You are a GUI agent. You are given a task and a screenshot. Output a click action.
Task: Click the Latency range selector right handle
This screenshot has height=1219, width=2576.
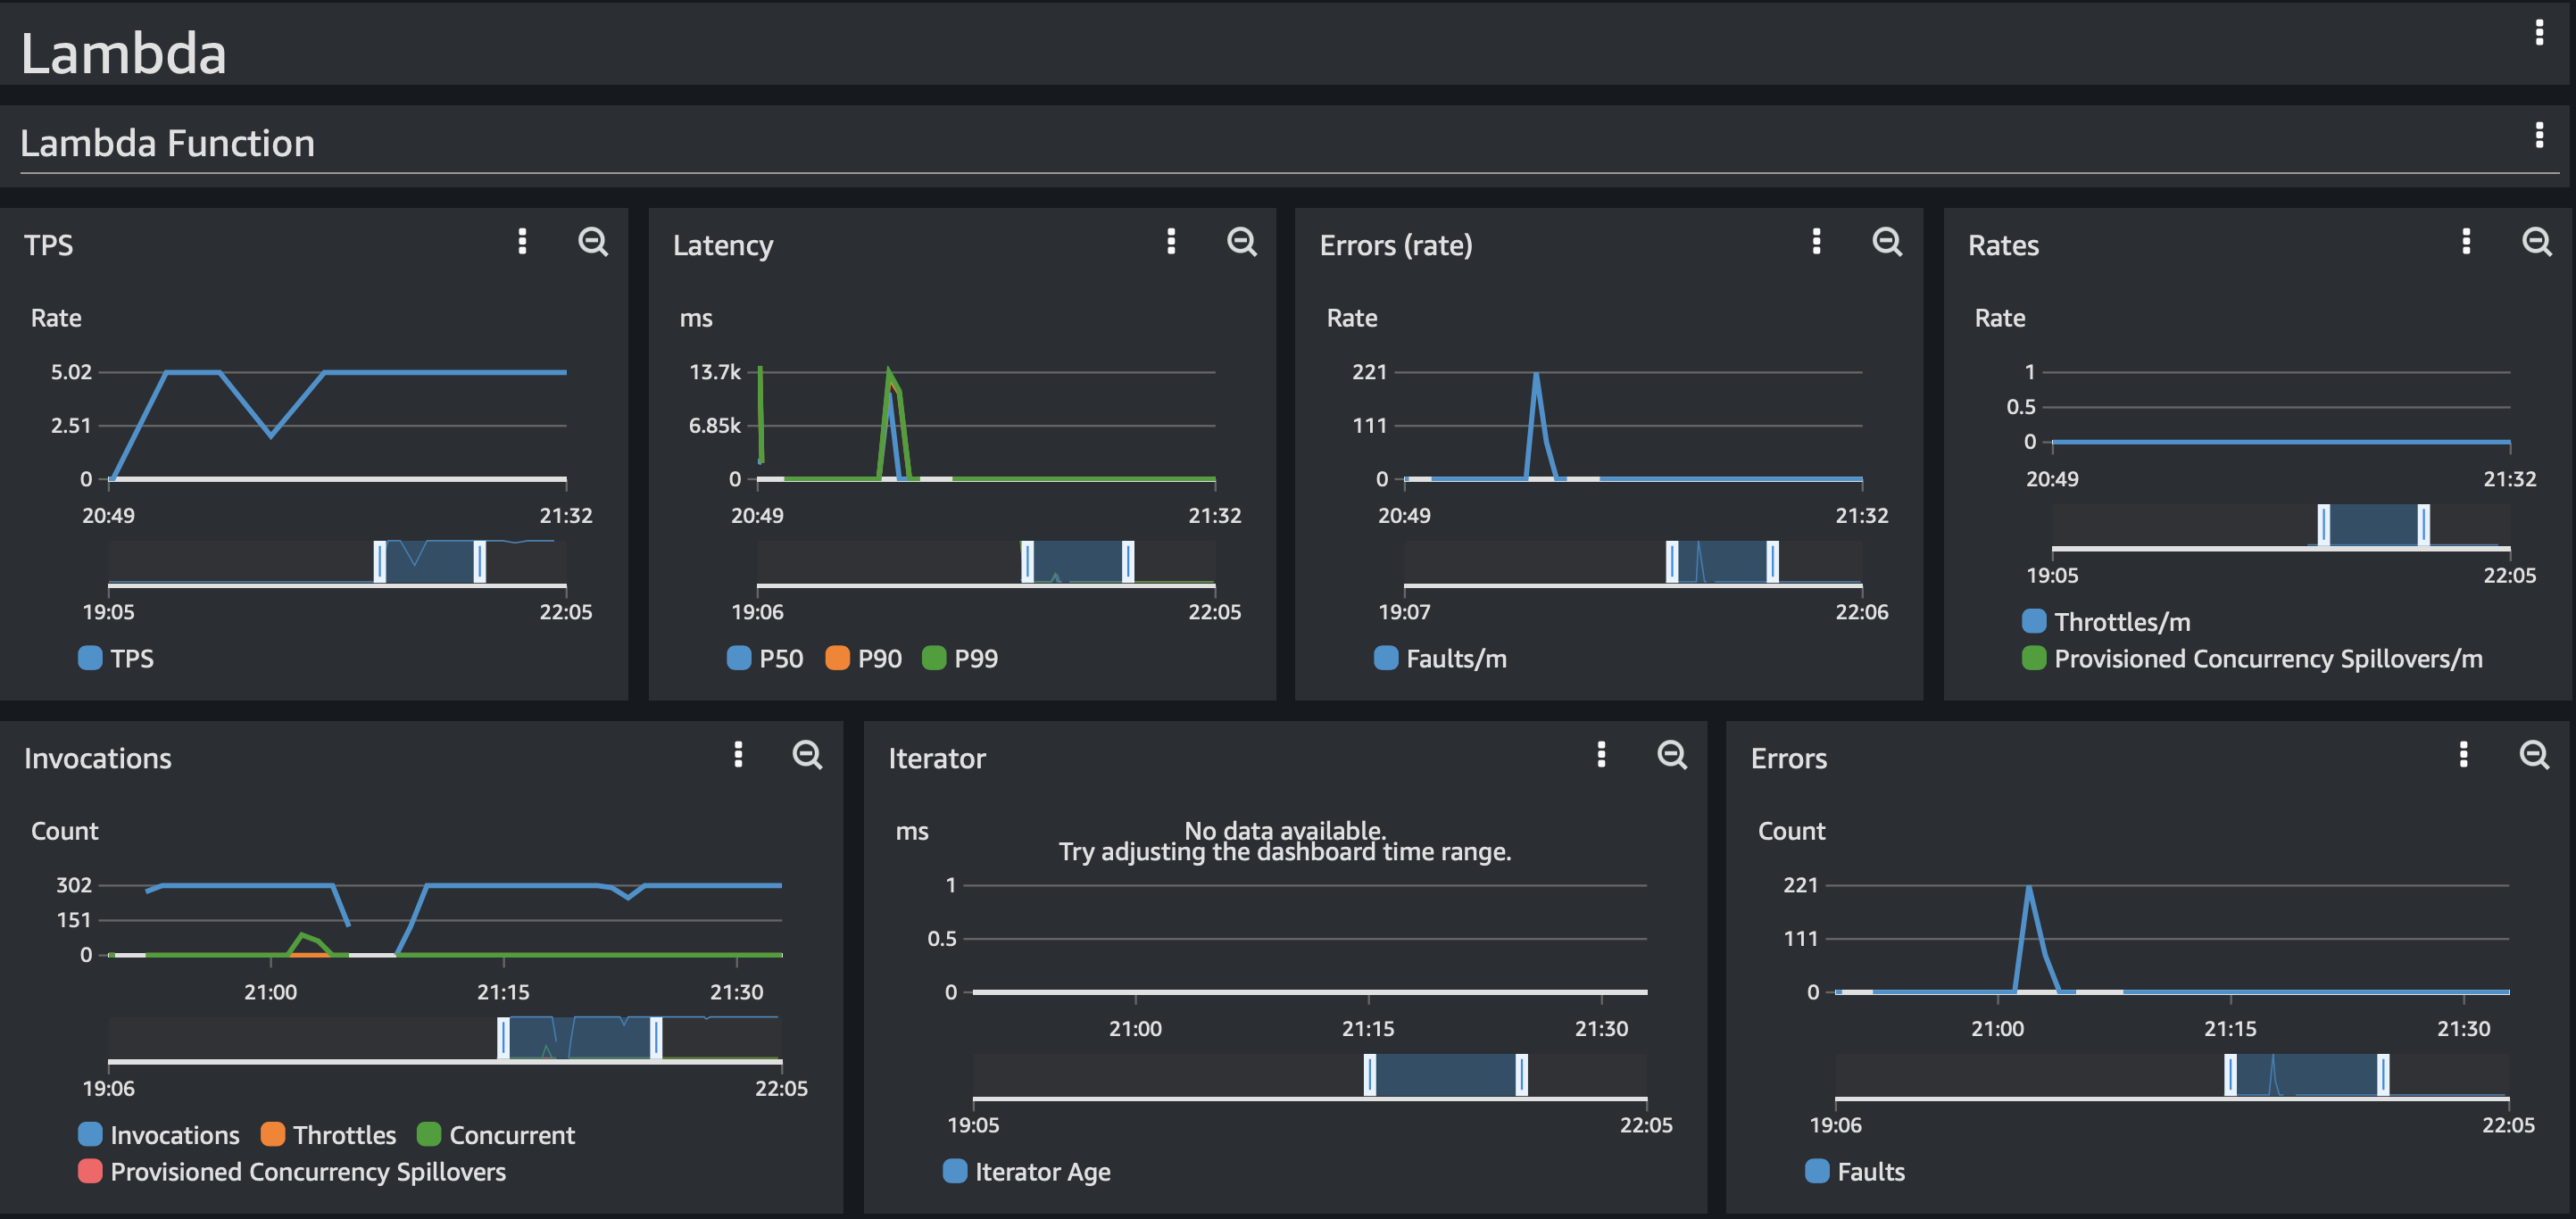(x=1128, y=561)
